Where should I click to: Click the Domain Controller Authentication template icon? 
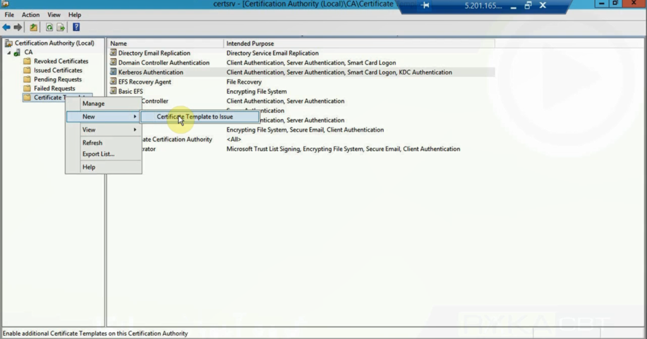113,62
